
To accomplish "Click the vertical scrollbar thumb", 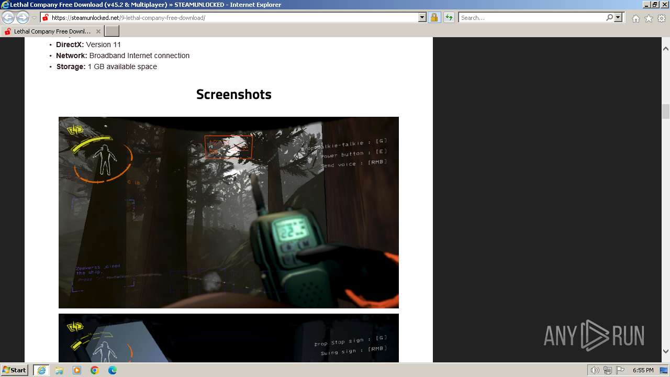I will (x=666, y=112).
